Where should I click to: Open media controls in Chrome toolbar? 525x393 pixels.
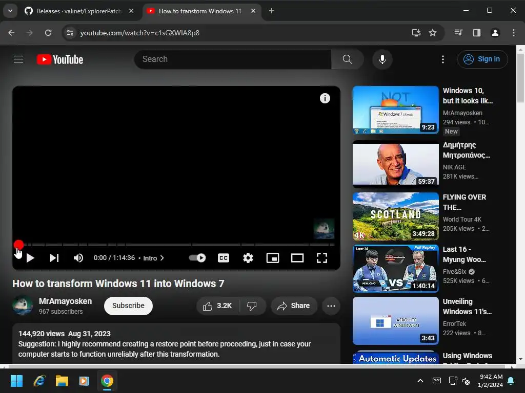[458, 33]
